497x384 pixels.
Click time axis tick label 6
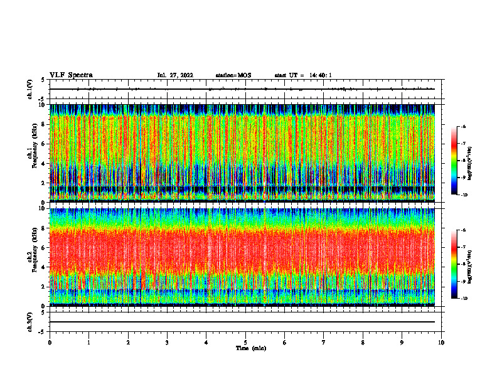point(285,343)
